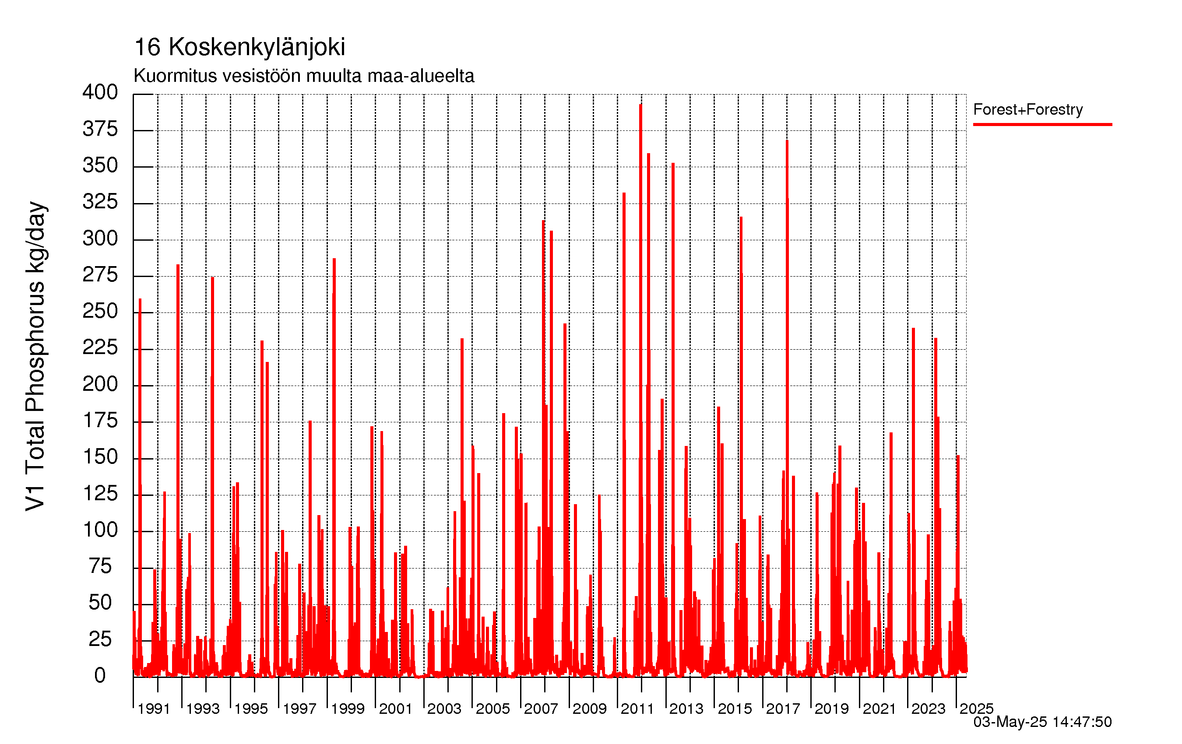This screenshot has width=1182, height=744.
Task: Click x-axis year label 2025
Action: coord(976,709)
